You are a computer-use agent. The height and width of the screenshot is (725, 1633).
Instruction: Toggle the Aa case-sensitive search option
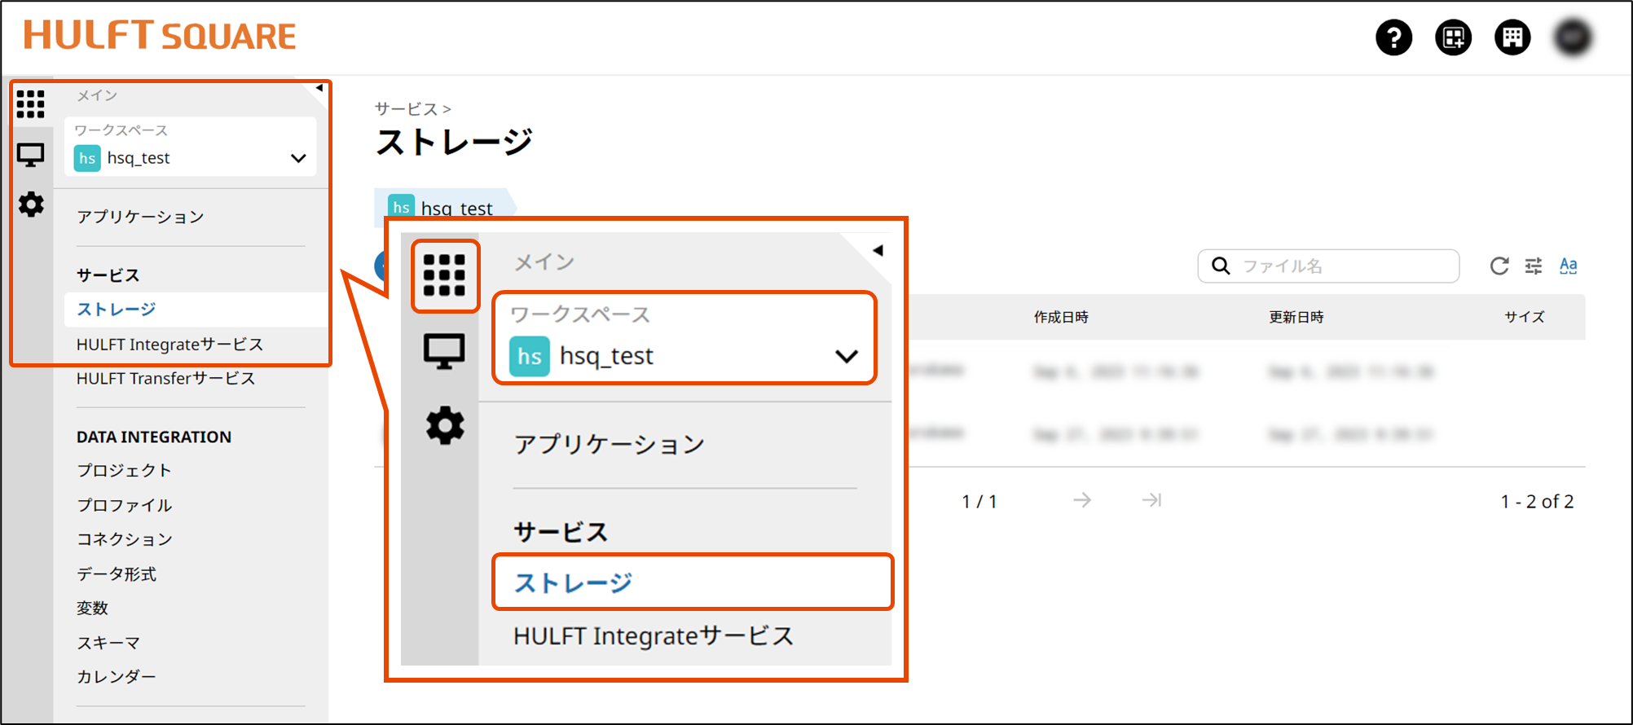coord(1568,266)
